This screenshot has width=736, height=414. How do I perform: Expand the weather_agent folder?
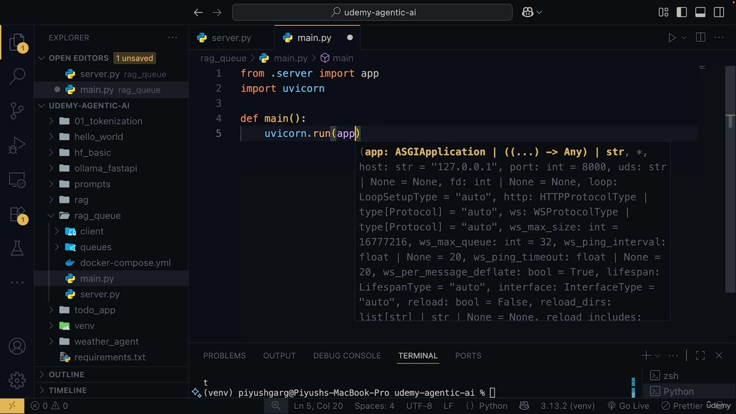click(x=106, y=342)
